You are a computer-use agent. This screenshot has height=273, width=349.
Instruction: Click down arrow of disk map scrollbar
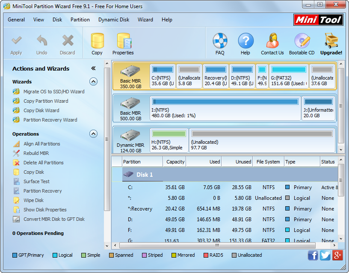coord(341,150)
